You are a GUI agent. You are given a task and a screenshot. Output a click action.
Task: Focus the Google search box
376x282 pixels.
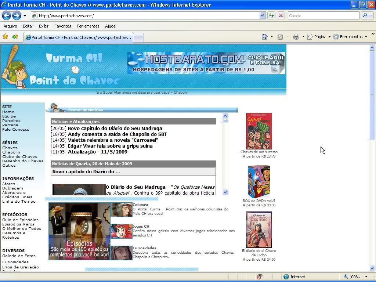pos(323,16)
